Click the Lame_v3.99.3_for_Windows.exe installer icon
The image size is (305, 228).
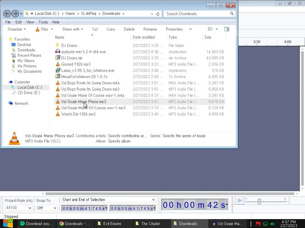pos(57,70)
